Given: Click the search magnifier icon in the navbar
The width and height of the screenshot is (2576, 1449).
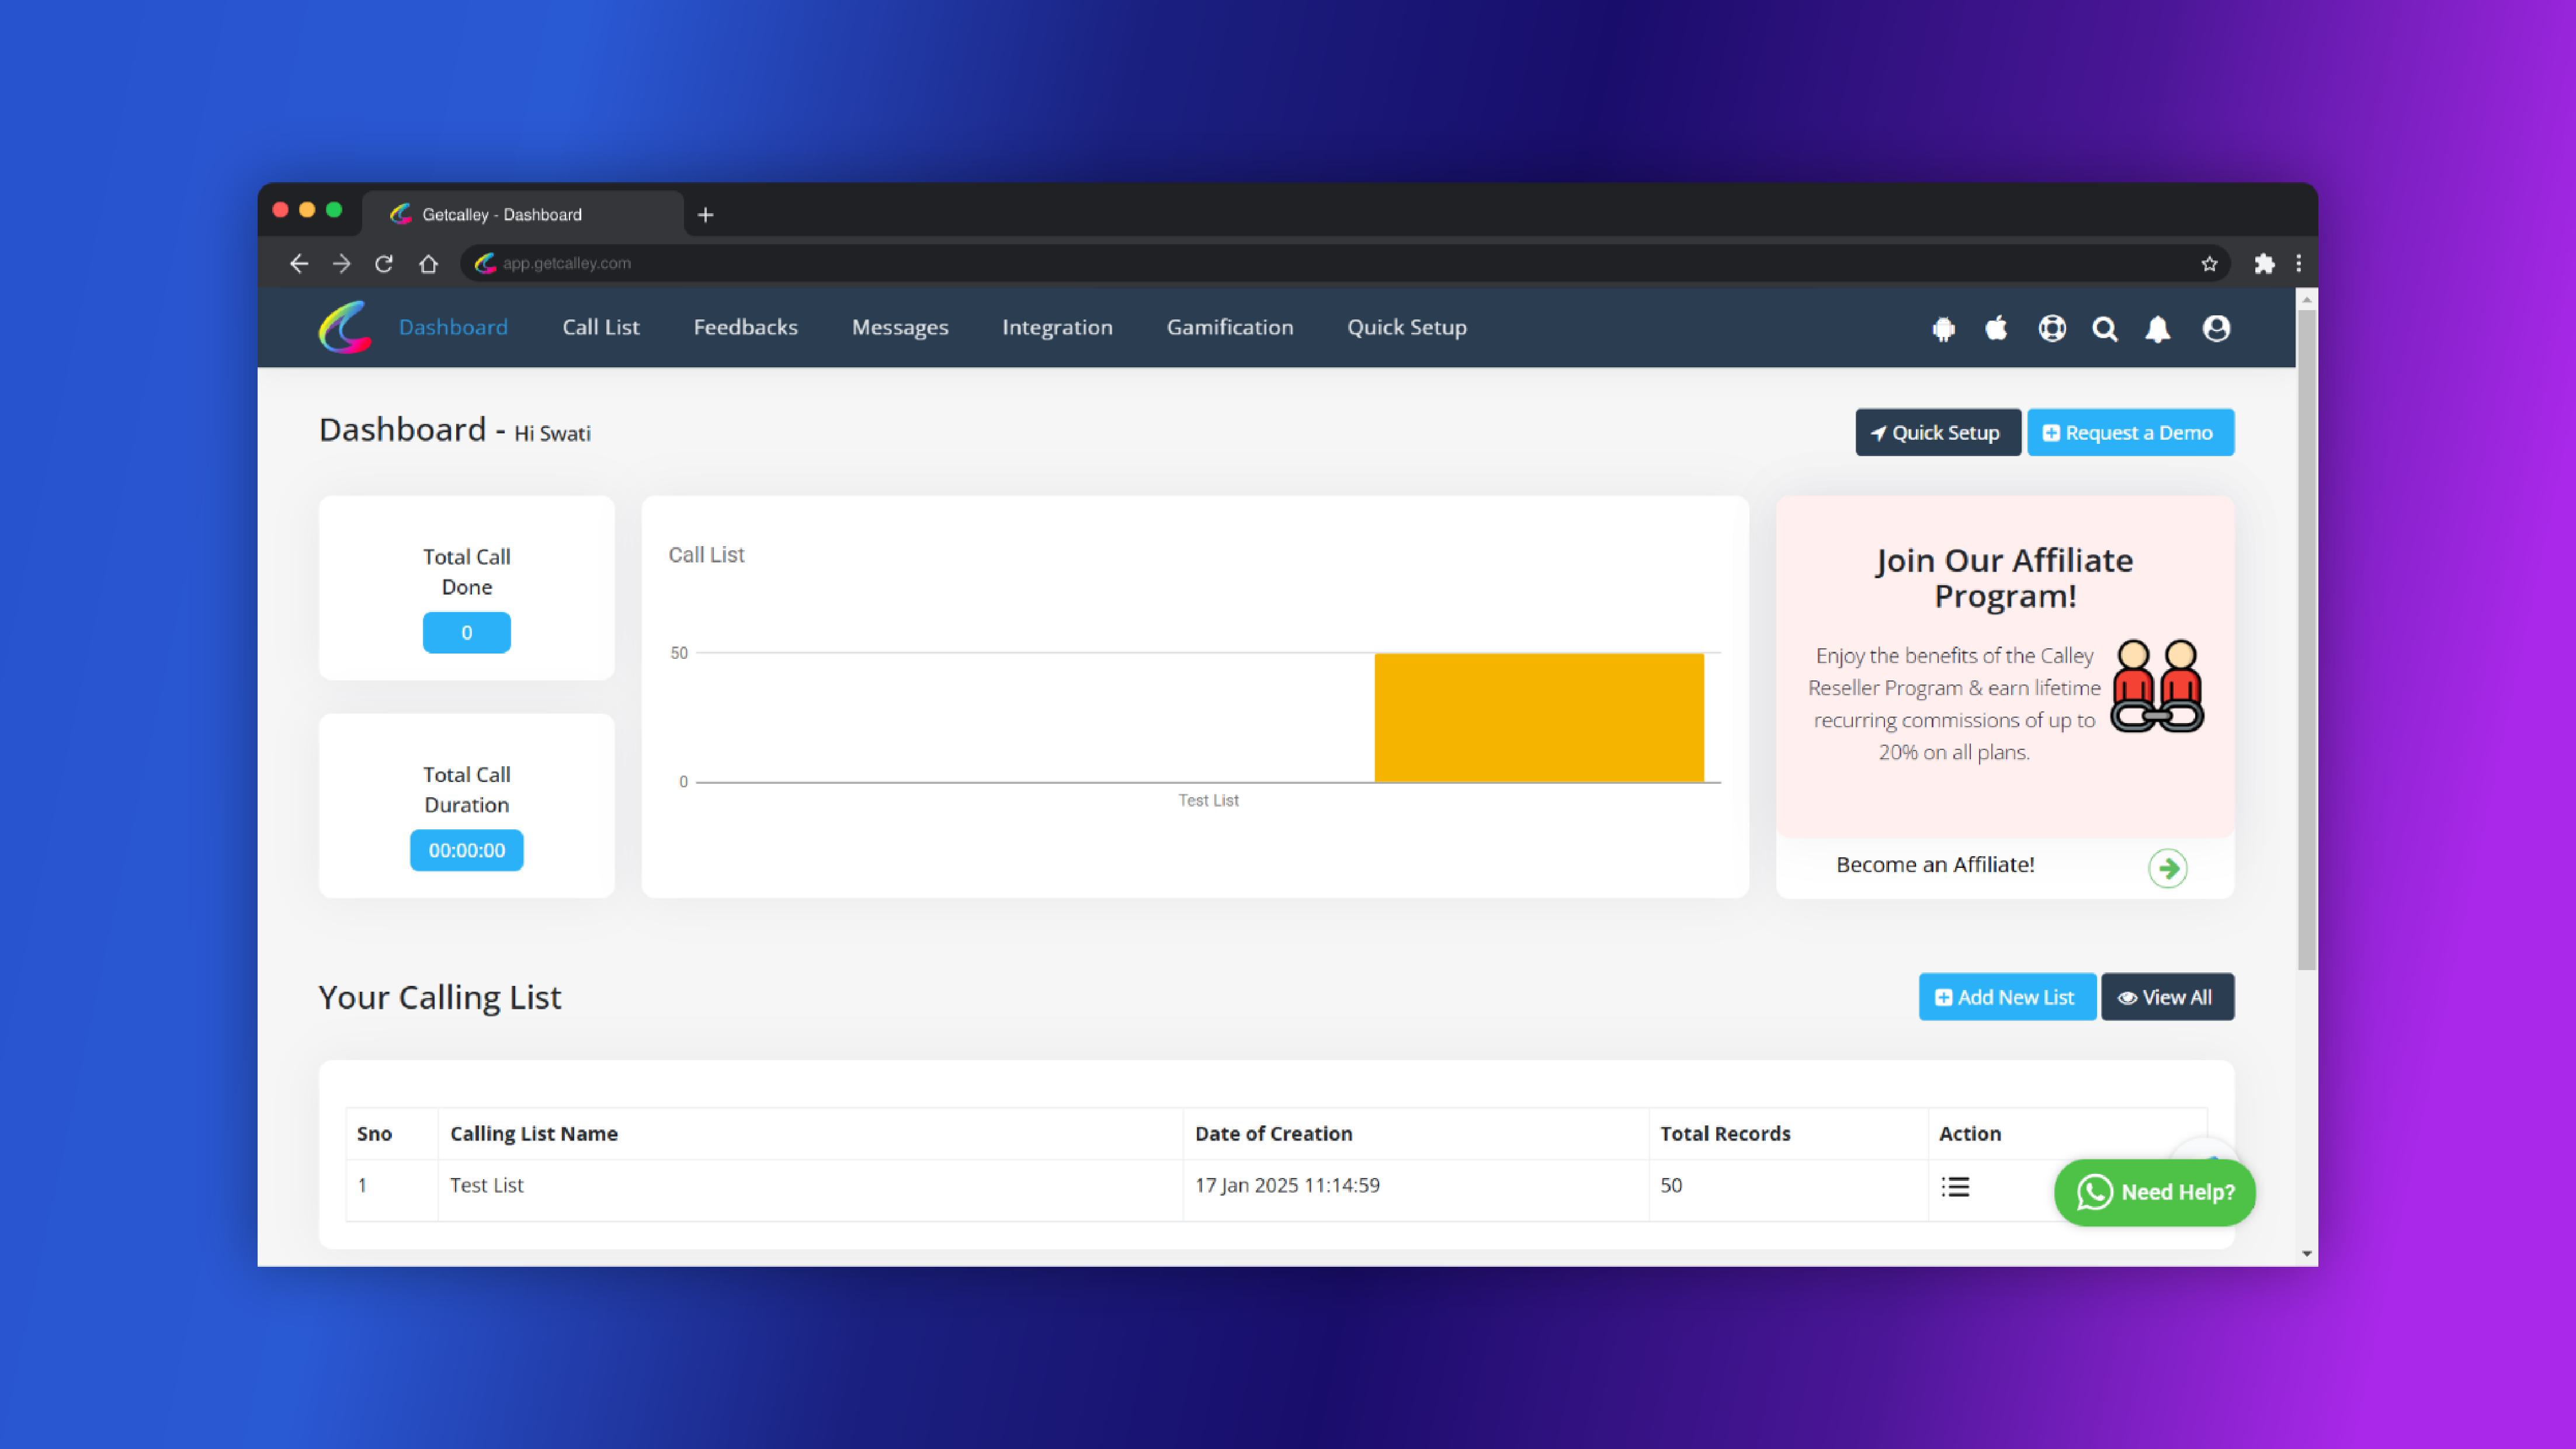Looking at the screenshot, I should point(2105,329).
